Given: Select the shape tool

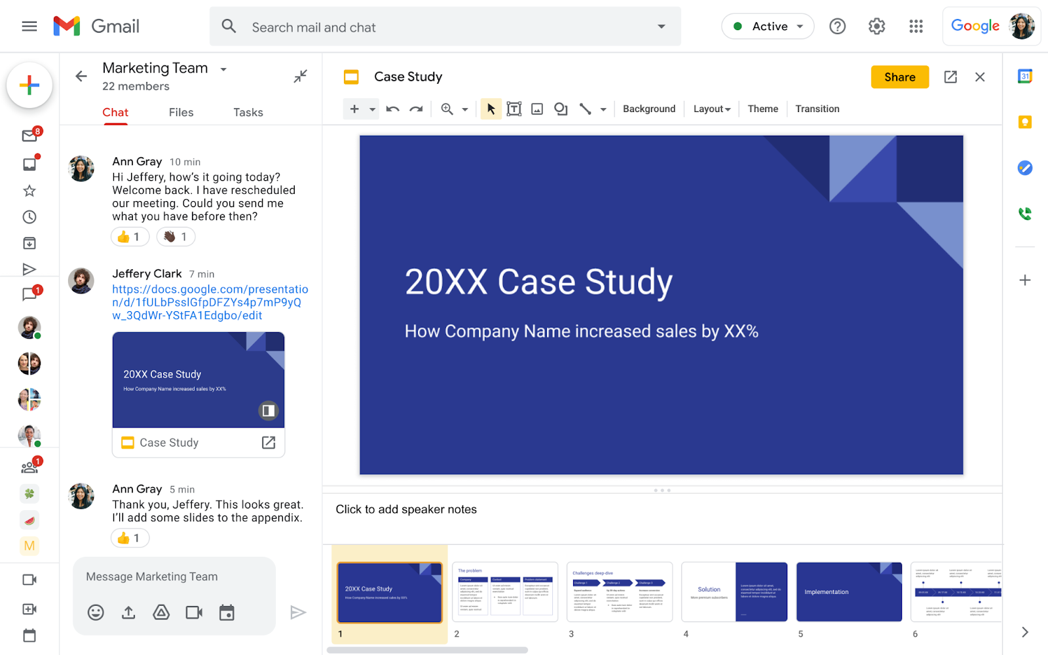Looking at the screenshot, I should tap(561, 109).
